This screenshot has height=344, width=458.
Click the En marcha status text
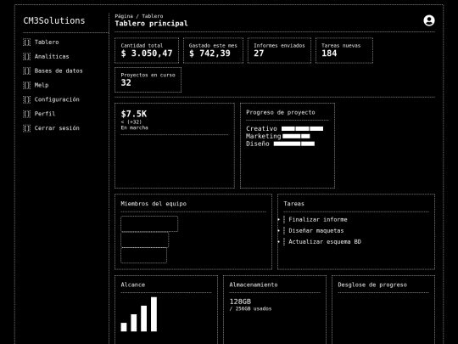click(134, 127)
